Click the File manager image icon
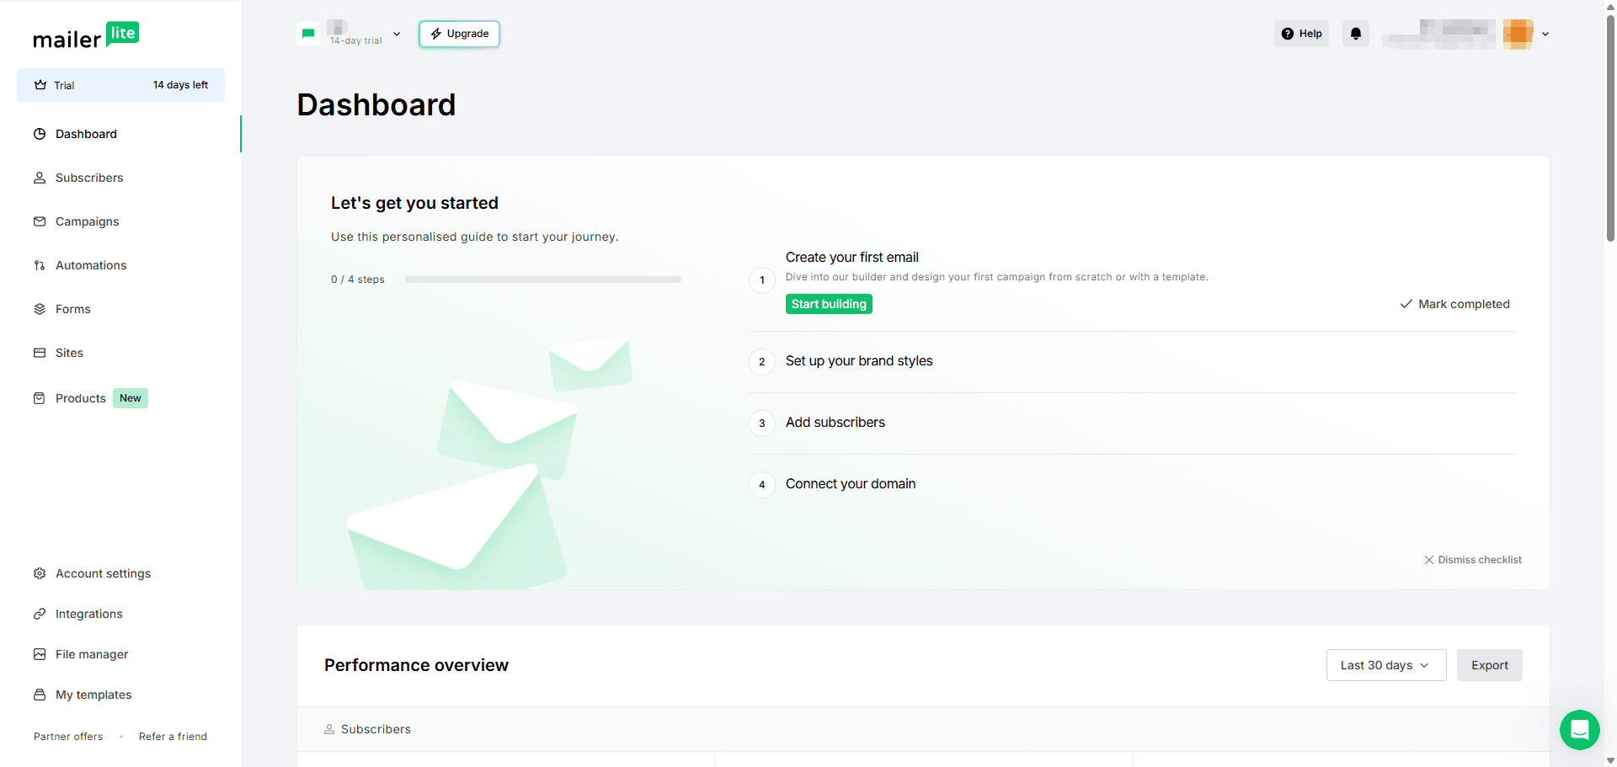The width and height of the screenshot is (1617, 767). [40, 654]
